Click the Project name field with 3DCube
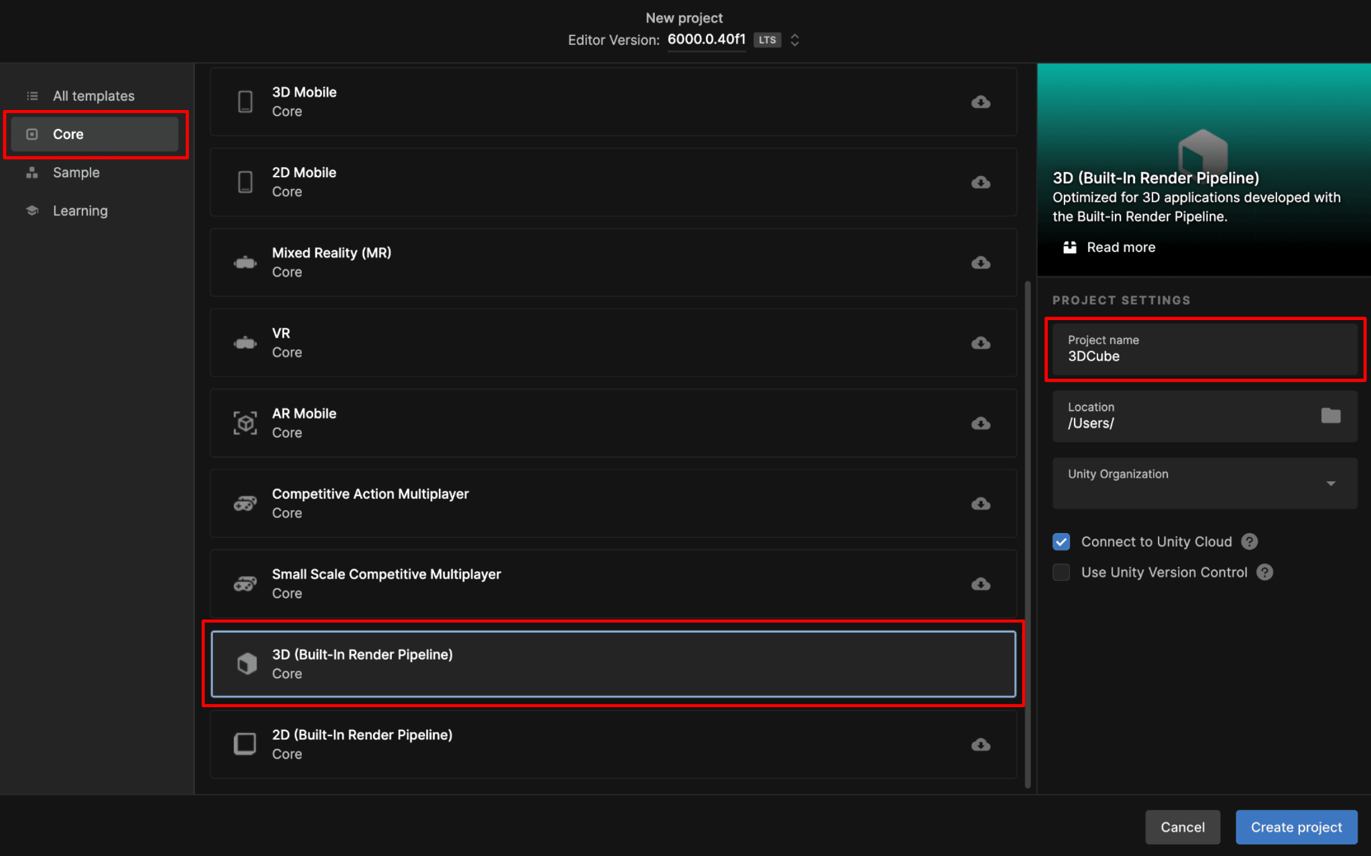Image resolution: width=1371 pixels, height=856 pixels. (1204, 349)
